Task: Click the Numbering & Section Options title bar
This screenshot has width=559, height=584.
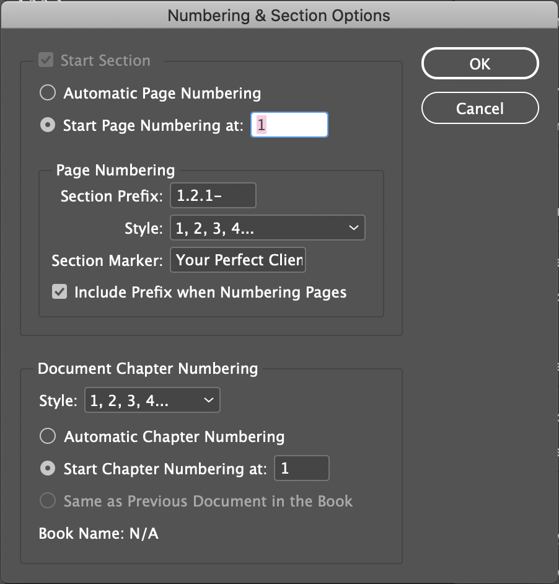Action: tap(279, 15)
